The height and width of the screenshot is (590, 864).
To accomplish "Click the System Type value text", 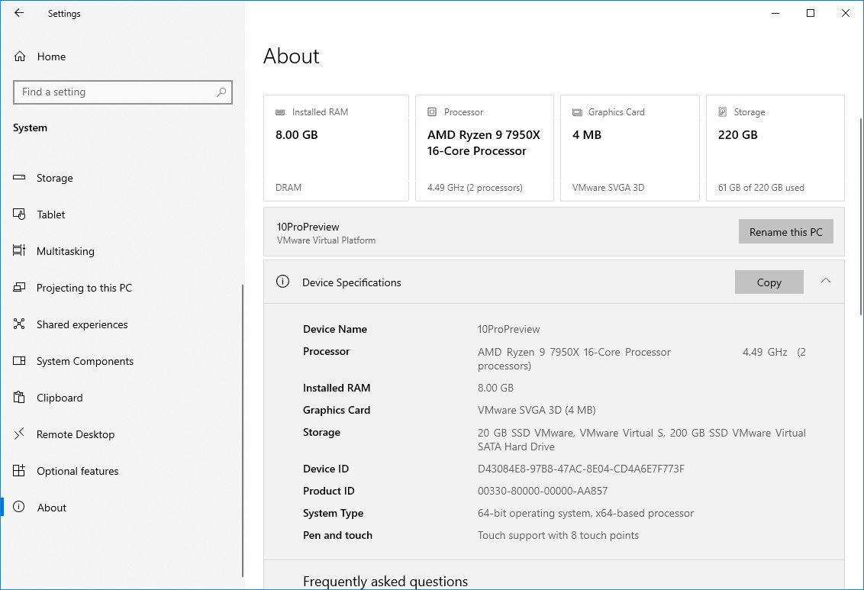I will point(585,513).
